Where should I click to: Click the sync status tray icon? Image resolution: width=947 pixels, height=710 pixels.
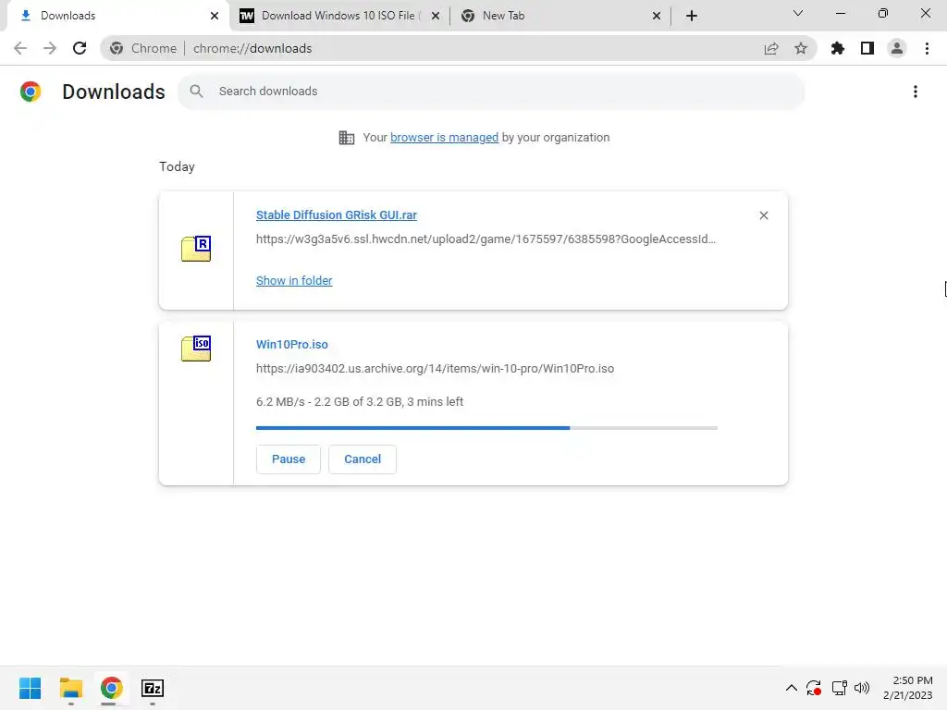pyautogui.click(x=814, y=688)
